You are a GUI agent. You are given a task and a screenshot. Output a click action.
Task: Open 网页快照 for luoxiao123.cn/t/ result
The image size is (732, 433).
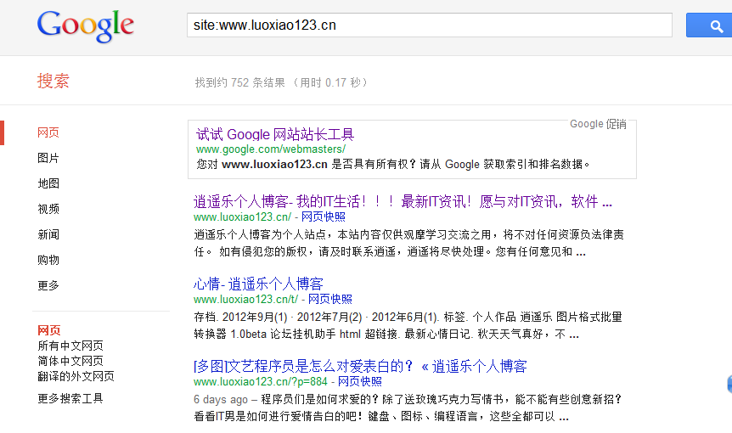330,299
